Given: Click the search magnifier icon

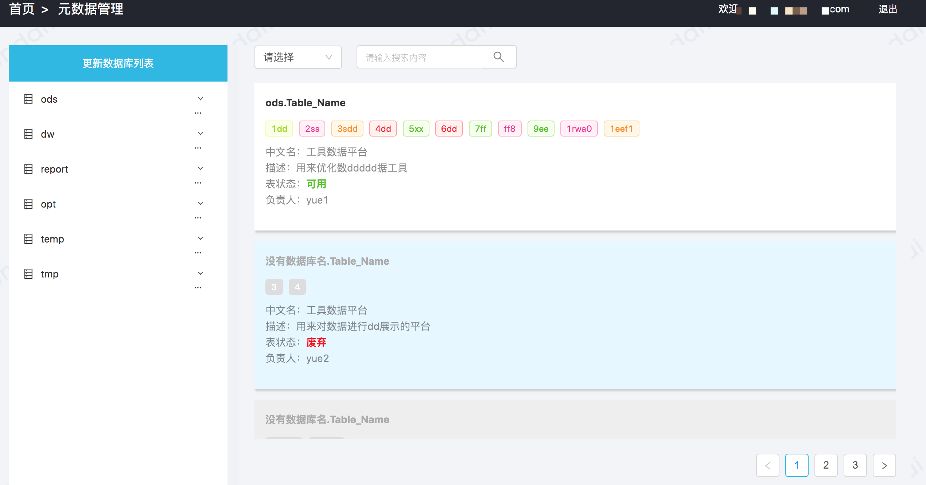Looking at the screenshot, I should pyautogui.click(x=498, y=57).
